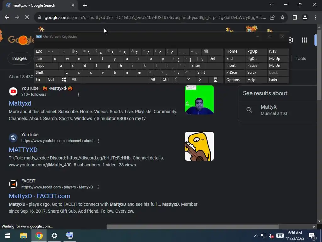
Task: Search MattyX Musical artist suggestion
Action: click(x=277, y=110)
